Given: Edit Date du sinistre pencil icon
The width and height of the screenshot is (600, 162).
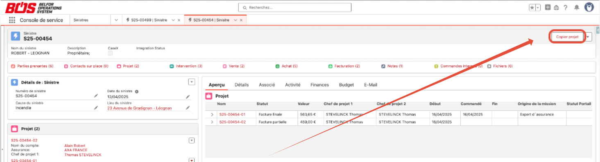Looking at the screenshot, I should pos(188,96).
